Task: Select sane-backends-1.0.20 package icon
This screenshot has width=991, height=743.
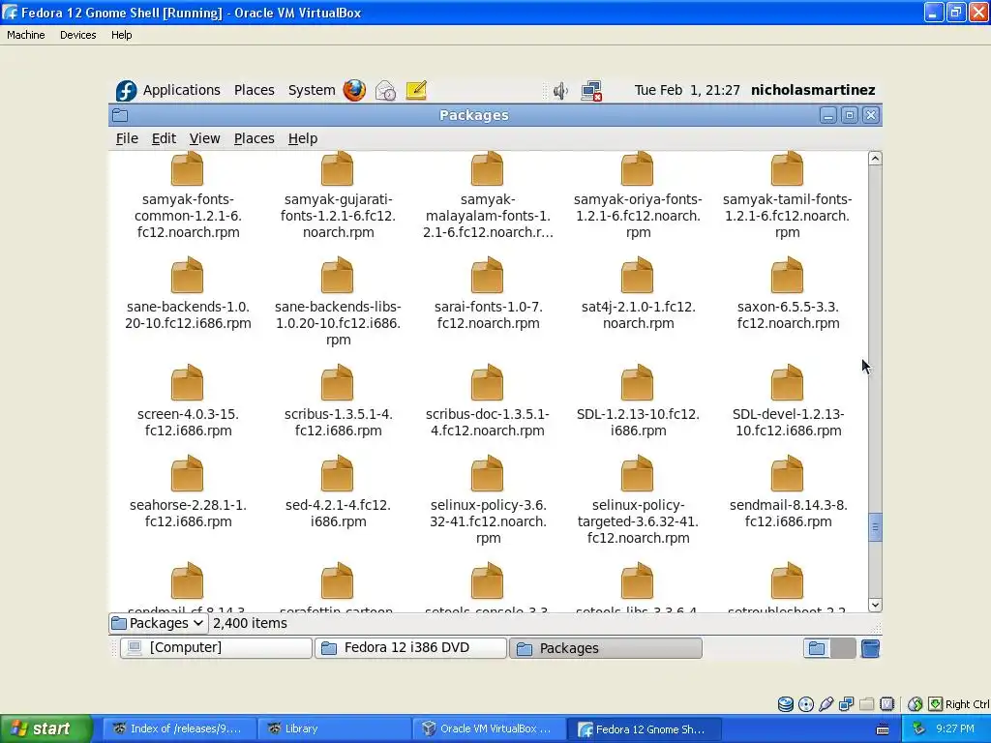Action: point(187,276)
